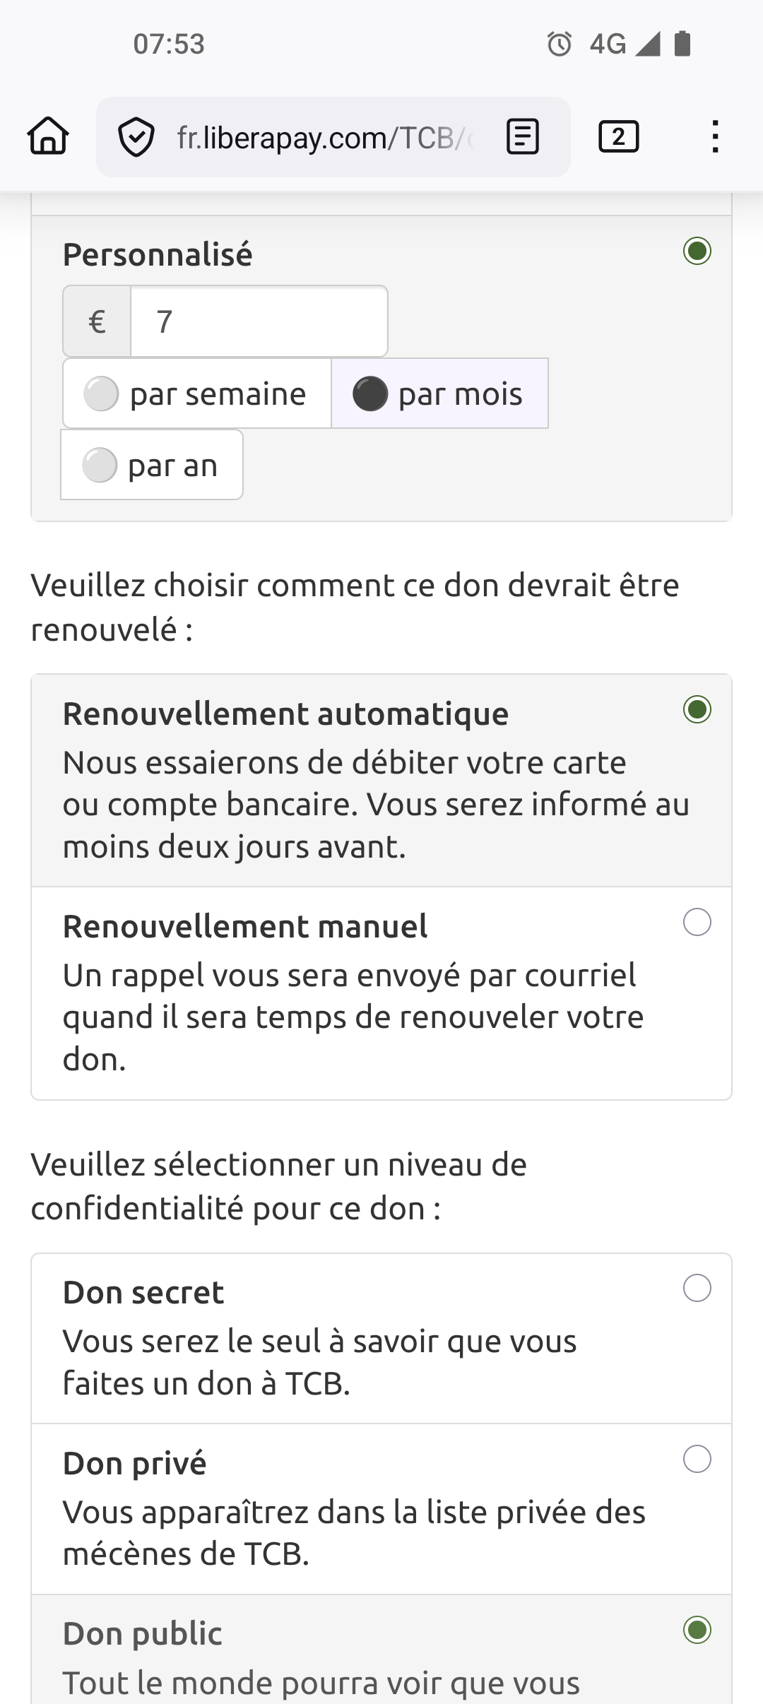Image resolution: width=763 pixels, height=1704 pixels.
Task: Select the Don privé privacy level
Action: pos(697,1460)
